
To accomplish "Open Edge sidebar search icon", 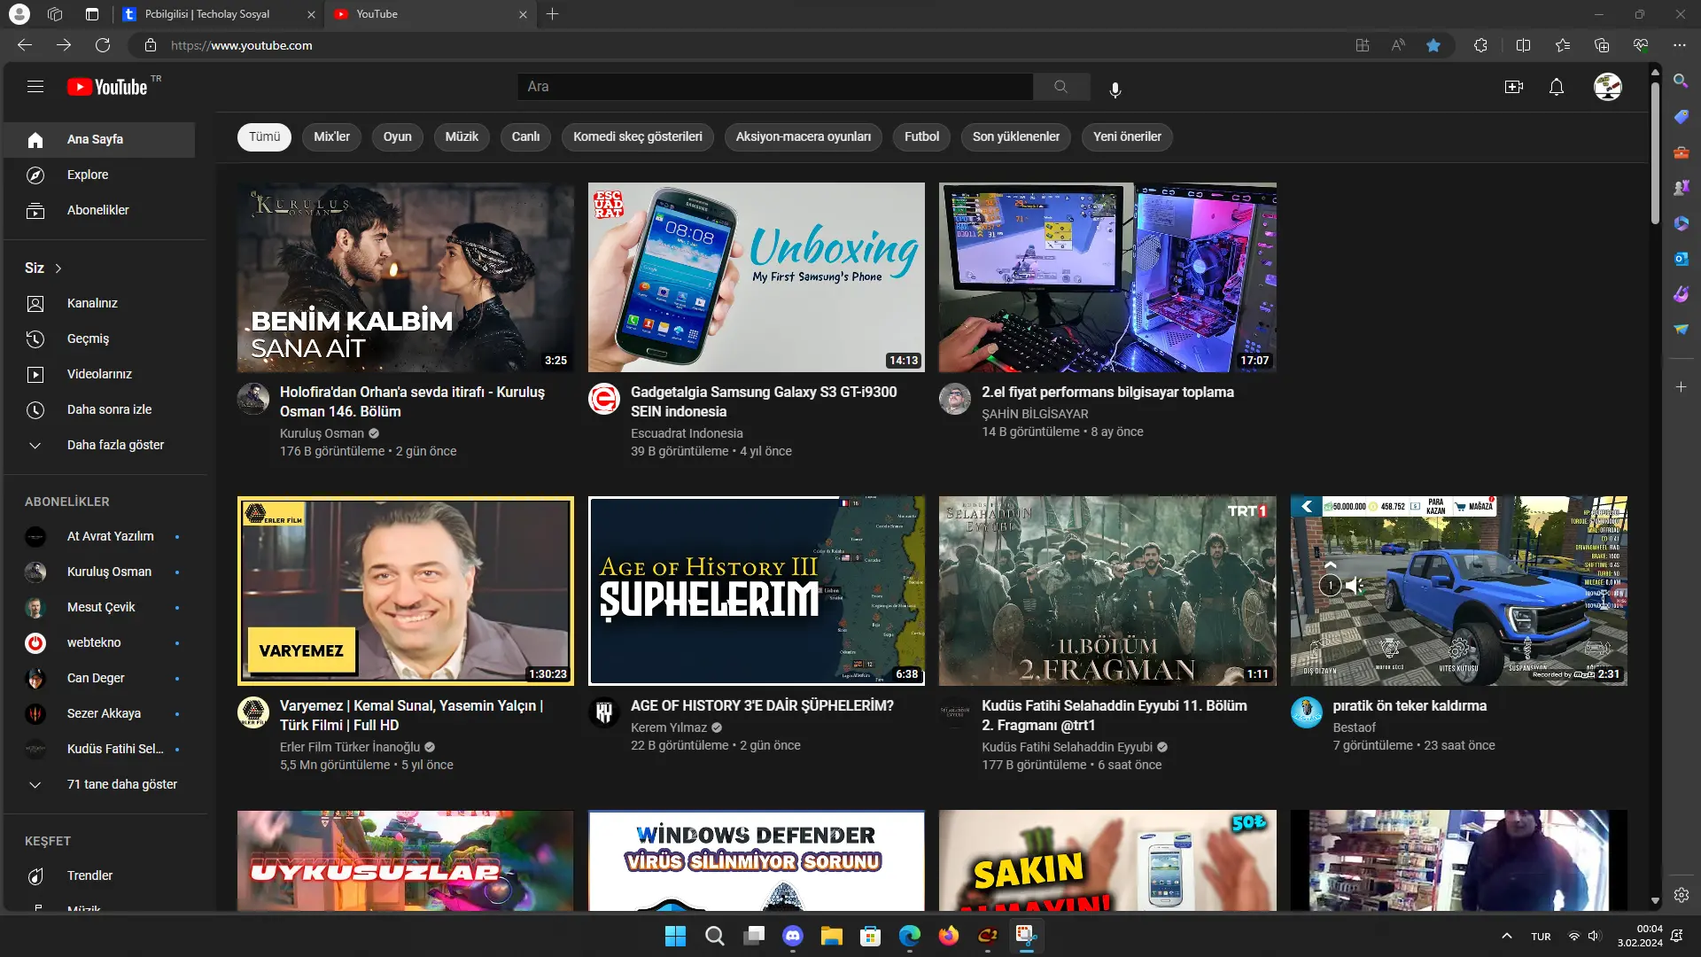I will (1681, 82).
